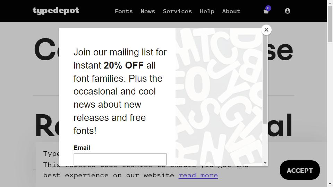Close the mailing list popup
The width and height of the screenshot is (333, 187).
(x=266, y=30)
